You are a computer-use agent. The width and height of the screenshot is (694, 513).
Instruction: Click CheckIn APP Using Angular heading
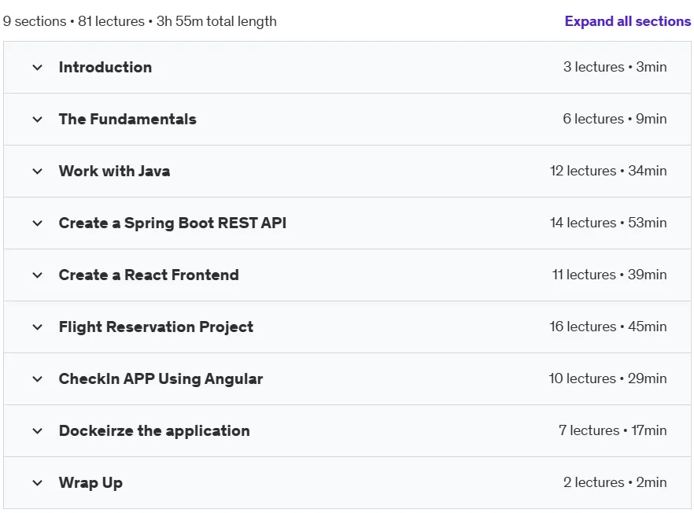(x=161, y=379)
